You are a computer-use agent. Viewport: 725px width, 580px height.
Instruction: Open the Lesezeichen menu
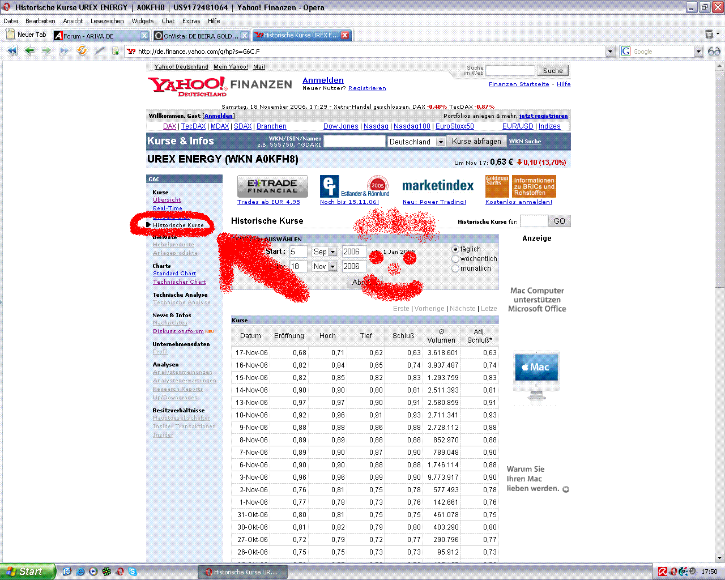107,21
